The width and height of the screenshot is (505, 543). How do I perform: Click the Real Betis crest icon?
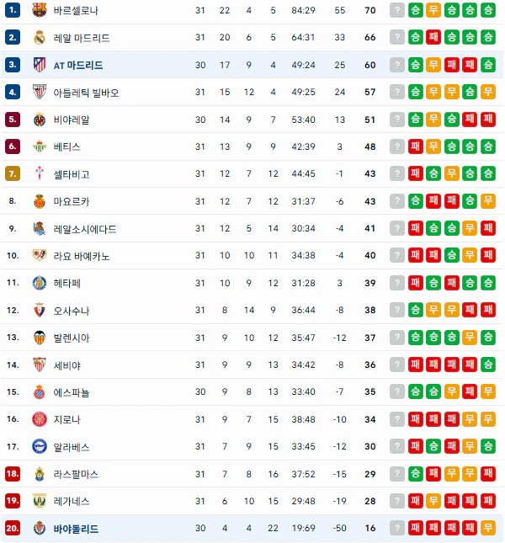click(39, 146)
